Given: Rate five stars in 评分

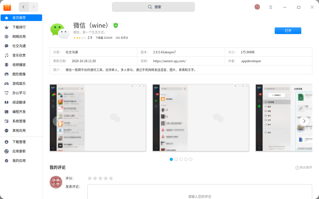Looking at the screenshot, I should point(111,178).
